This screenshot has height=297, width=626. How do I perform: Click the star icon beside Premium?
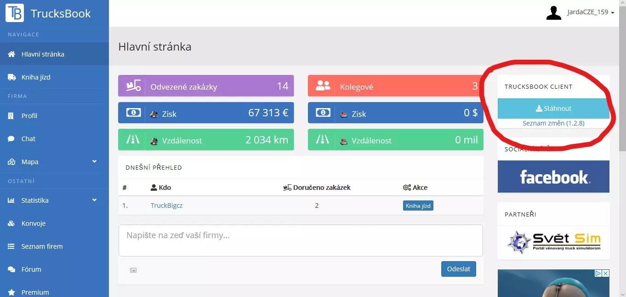(x=11, y=292)
